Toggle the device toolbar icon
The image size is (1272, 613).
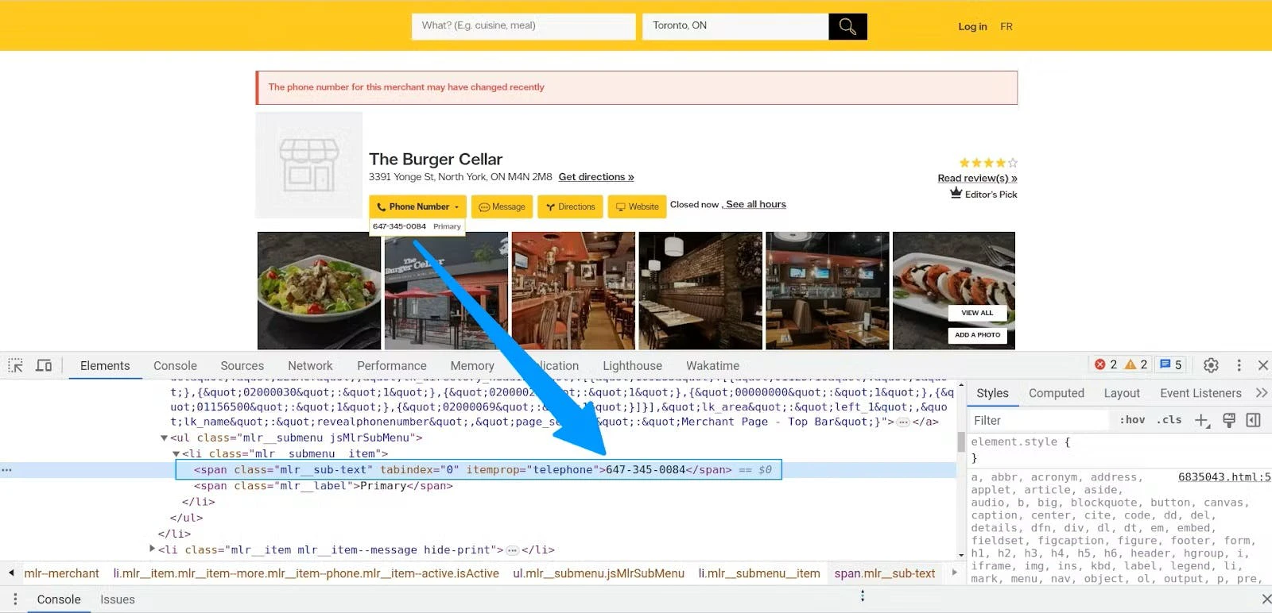pyautogui.click(x=44, y=365)
